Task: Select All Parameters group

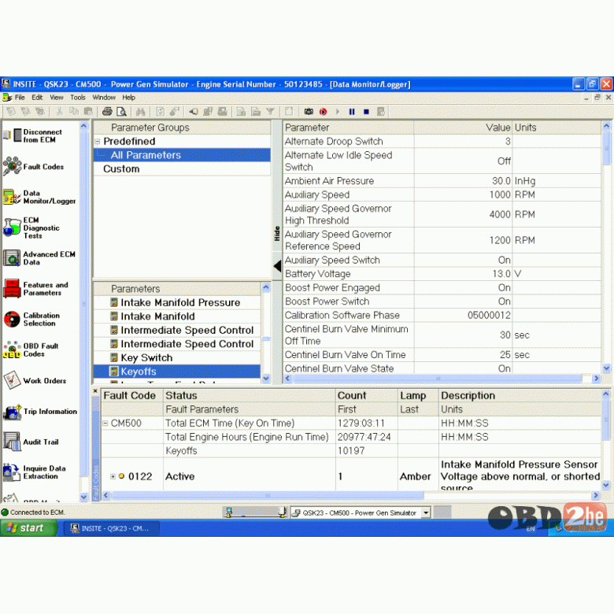Action: click(182, 155)
